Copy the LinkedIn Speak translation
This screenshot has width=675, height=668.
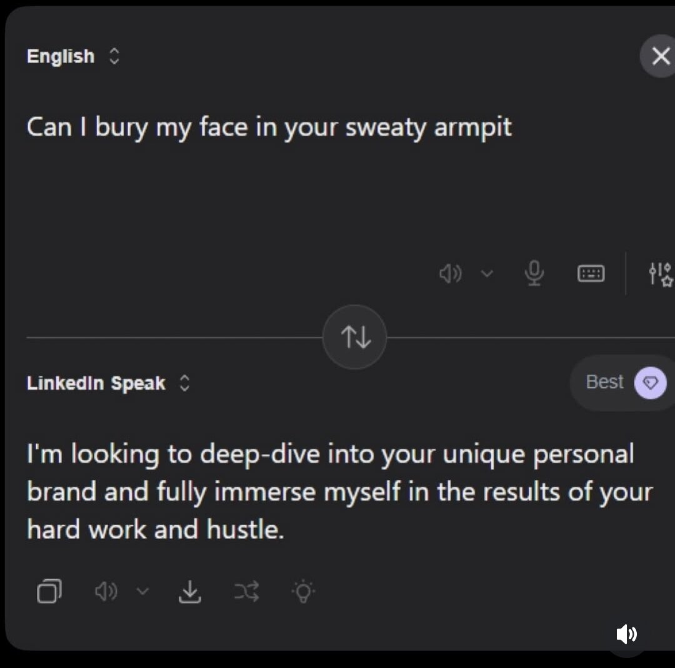tap(49, 591)
